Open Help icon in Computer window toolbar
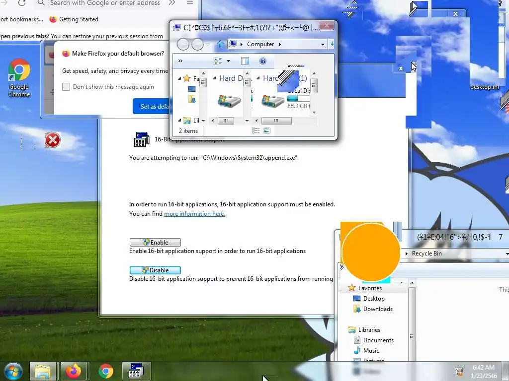 pos(263,61)
